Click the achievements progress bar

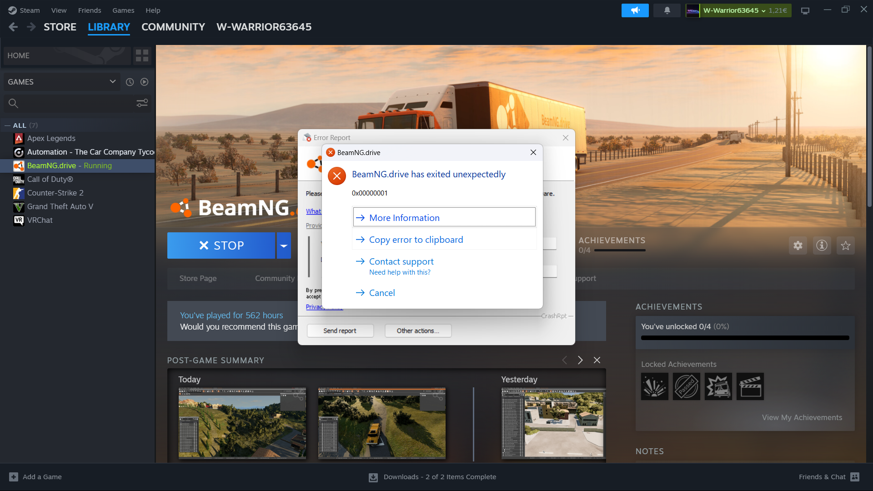(745, 338)
